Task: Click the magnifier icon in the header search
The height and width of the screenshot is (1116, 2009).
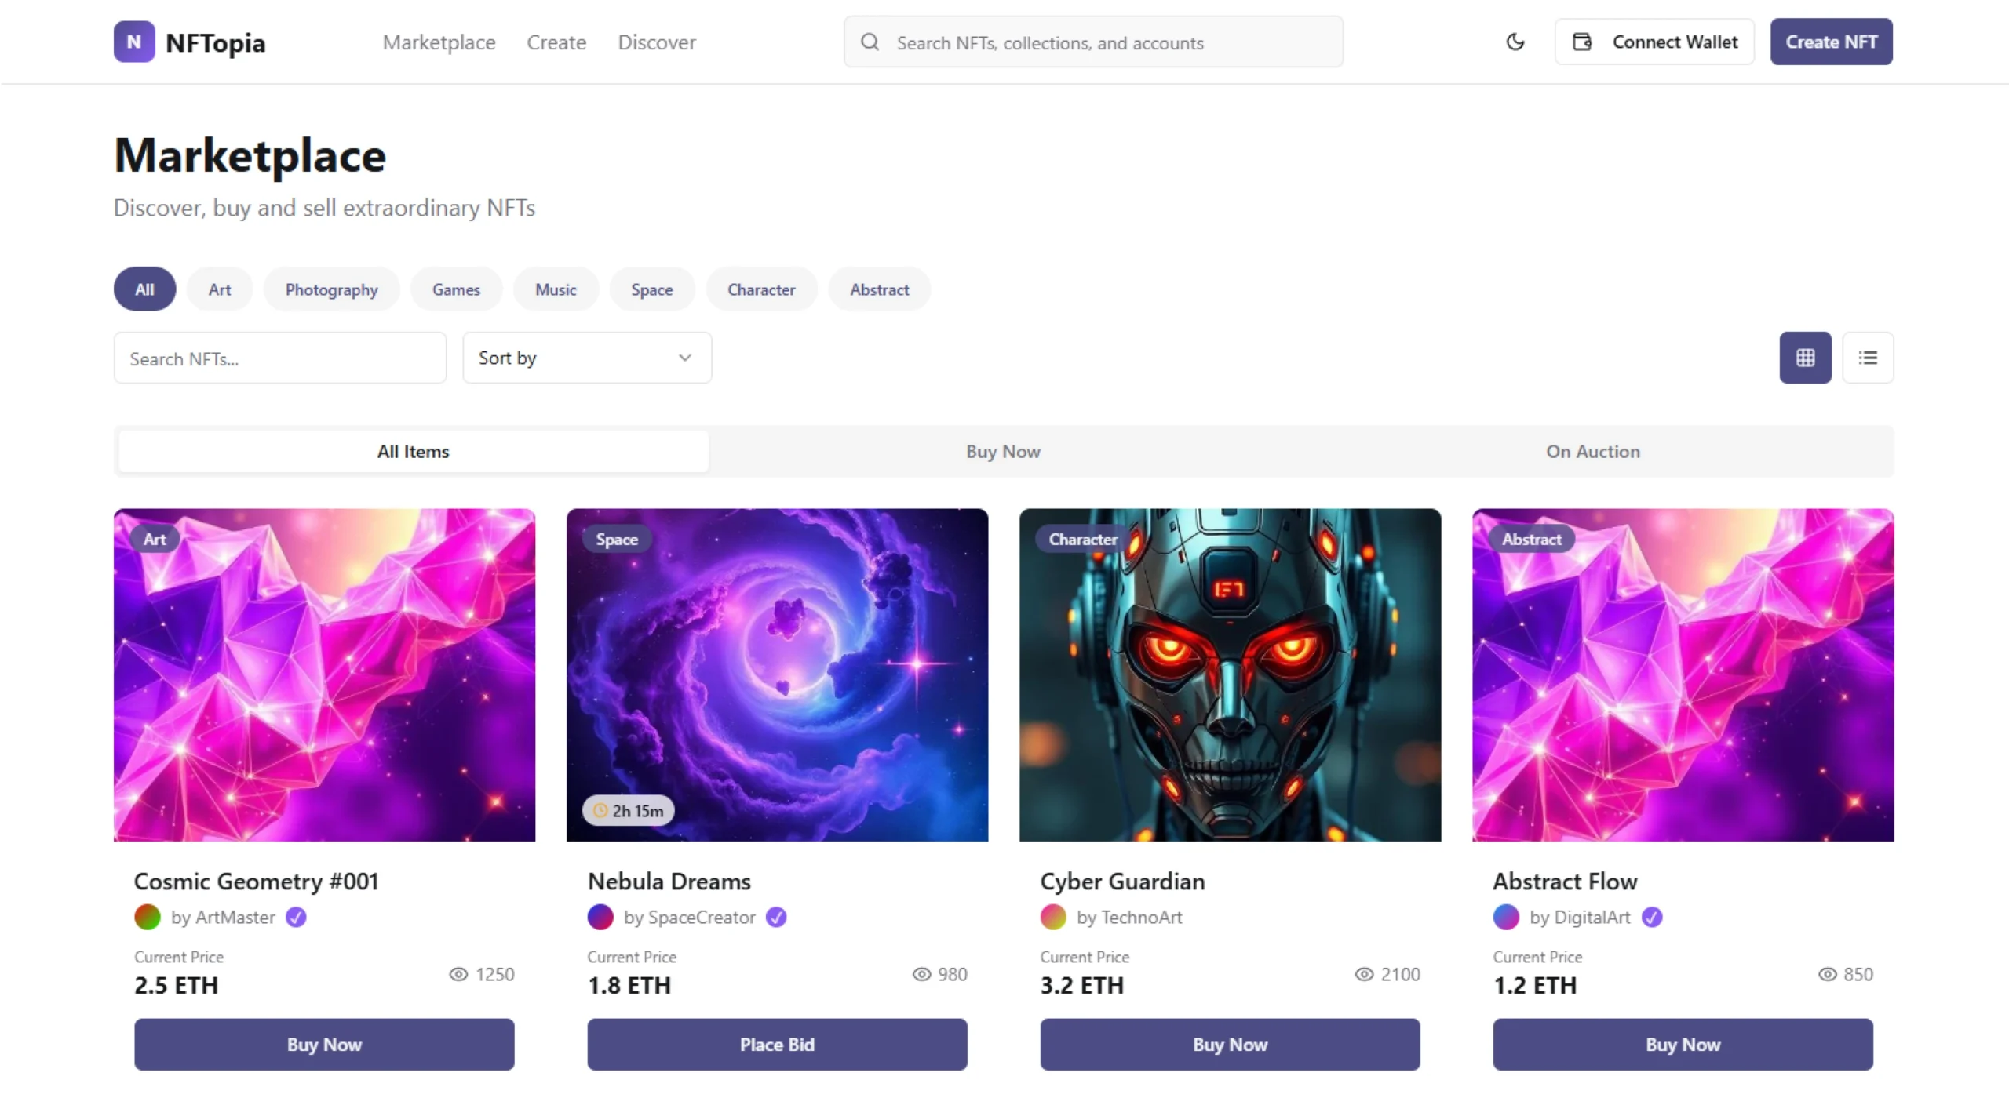Action: pos(869,42)
